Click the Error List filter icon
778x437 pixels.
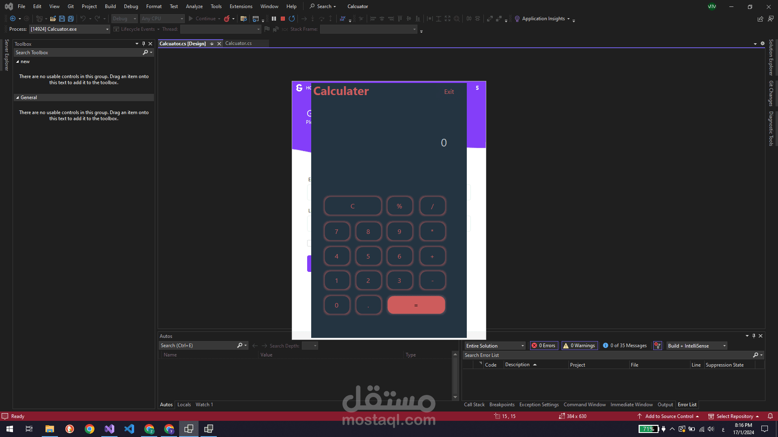pos(658,346)
